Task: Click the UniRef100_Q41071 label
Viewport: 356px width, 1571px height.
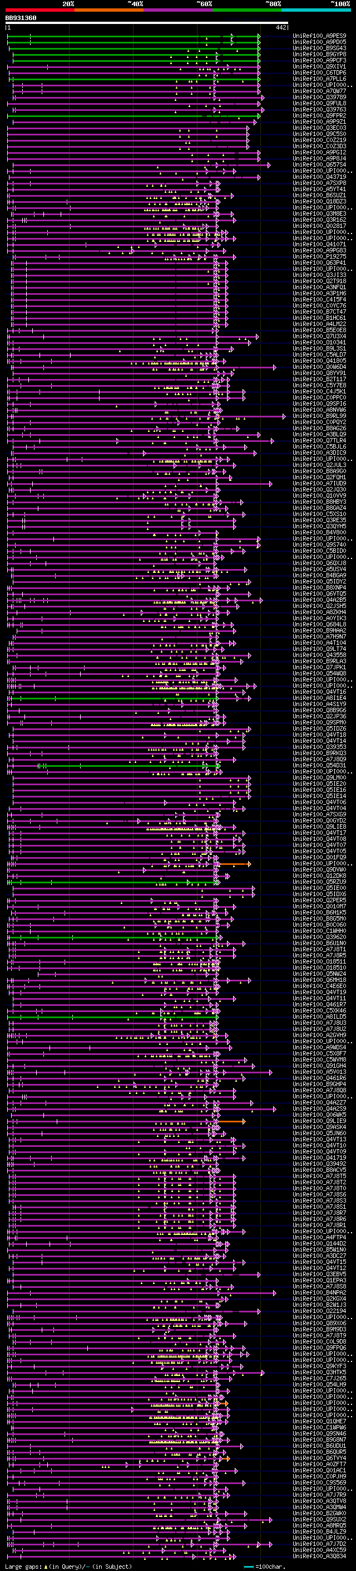Action: click(319, 245)
